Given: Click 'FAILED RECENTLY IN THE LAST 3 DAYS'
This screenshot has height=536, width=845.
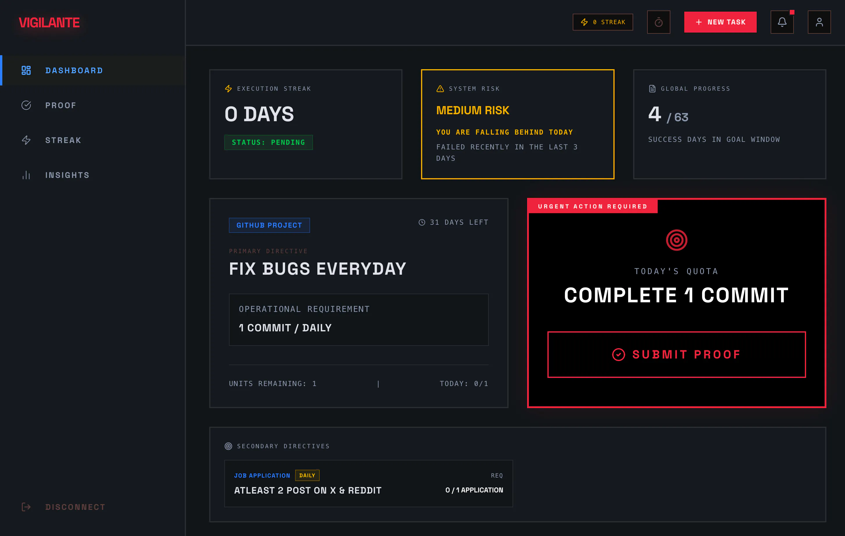Looking at the screenshot, I should (x=507, y=153).
